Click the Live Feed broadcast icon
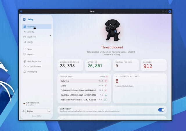 25,37
